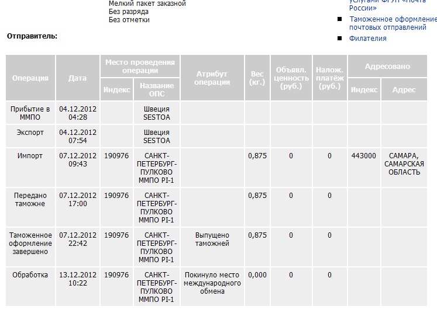Click the Налож. платёж header
437x313 pixels.
[x=329, y=78]
